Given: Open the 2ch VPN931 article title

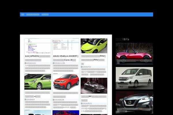Looking at the screenshot, I should point(37,58).
